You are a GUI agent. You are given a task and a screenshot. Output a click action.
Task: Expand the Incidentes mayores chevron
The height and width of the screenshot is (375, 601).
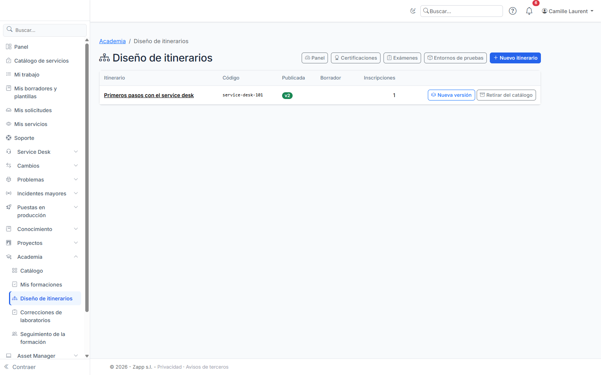pyautogui.click(x=76, y=193)
